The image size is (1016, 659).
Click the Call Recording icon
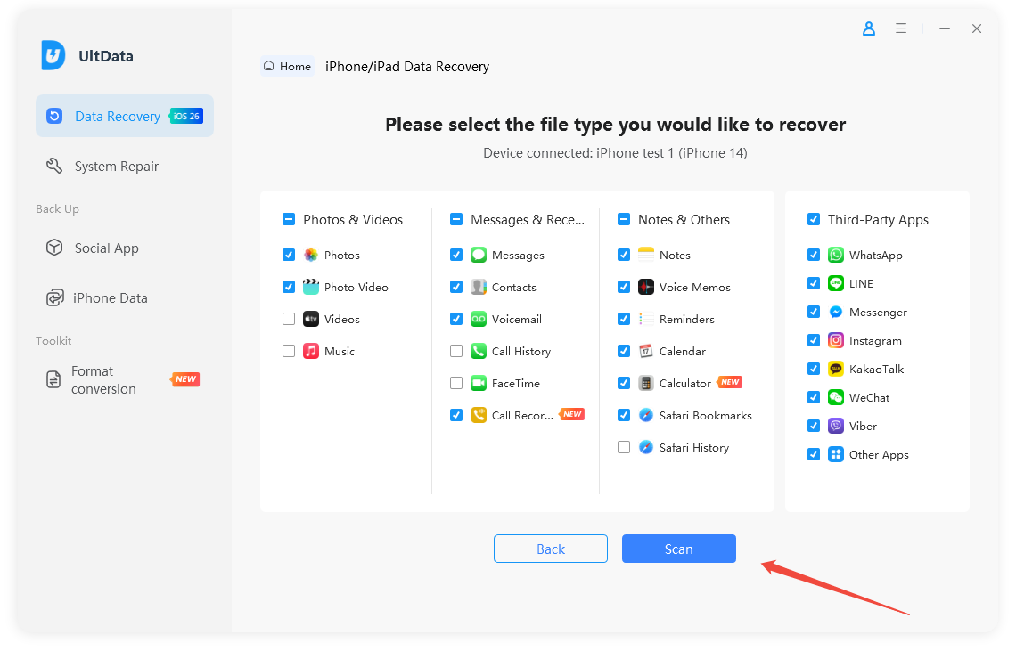(x=479, y=415)
